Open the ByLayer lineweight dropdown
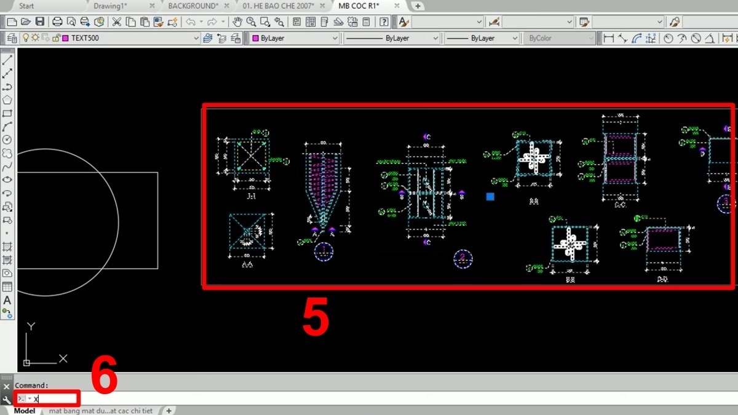Image resolution: width=738 pixels, height=415 pixels. (515, 38)
